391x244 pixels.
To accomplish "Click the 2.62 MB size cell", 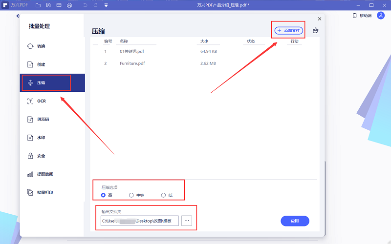I will [x=208, y=63].
